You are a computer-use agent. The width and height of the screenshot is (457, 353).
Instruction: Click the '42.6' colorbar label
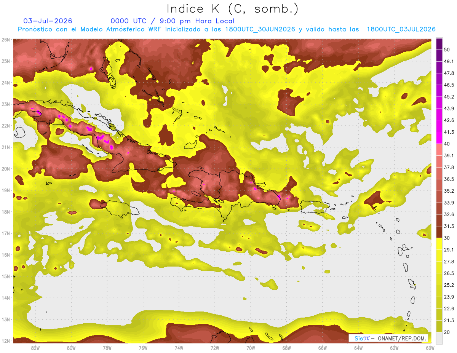click(449, 120)
